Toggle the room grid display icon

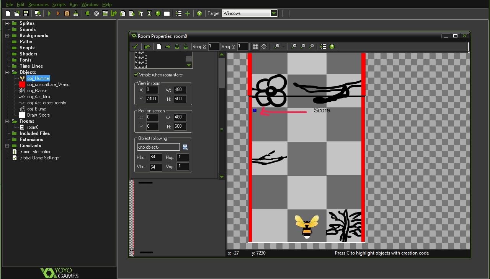click(255, 47)
